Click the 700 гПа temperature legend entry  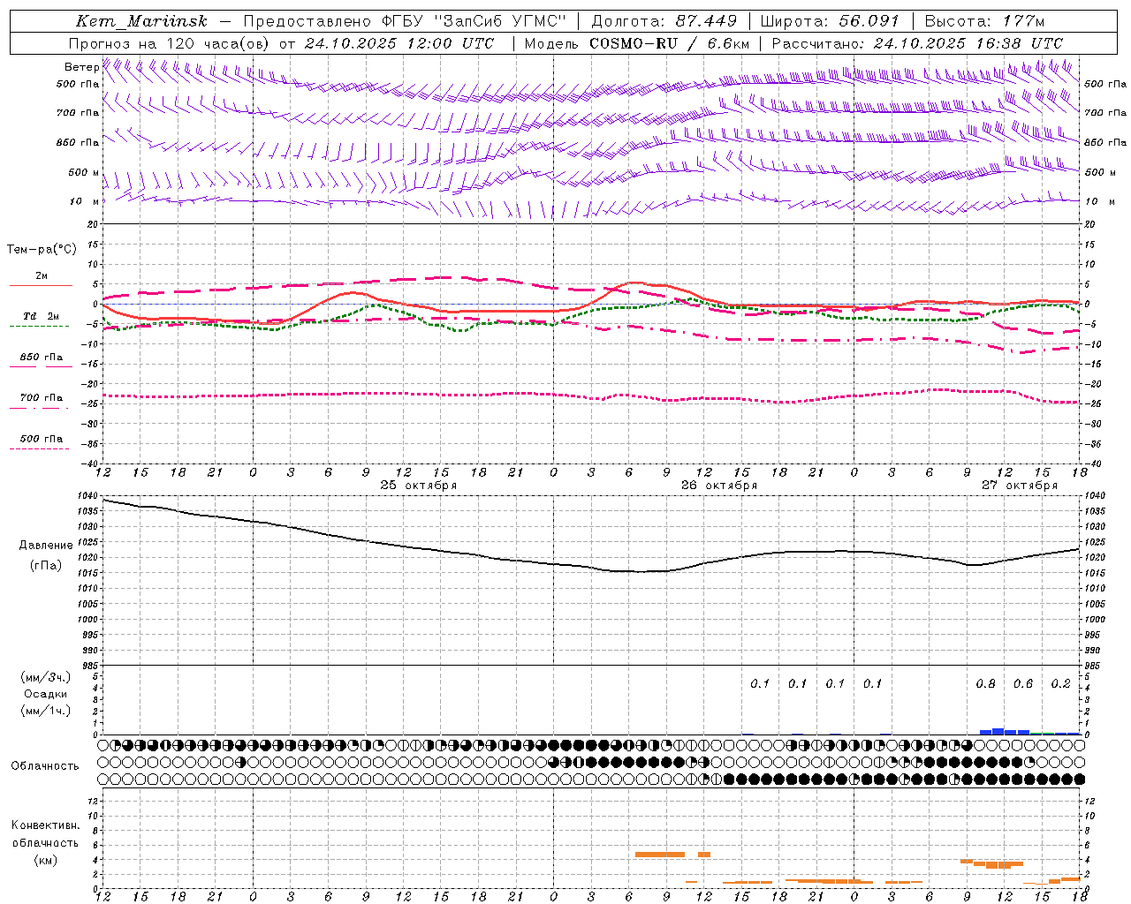(42, 398)
